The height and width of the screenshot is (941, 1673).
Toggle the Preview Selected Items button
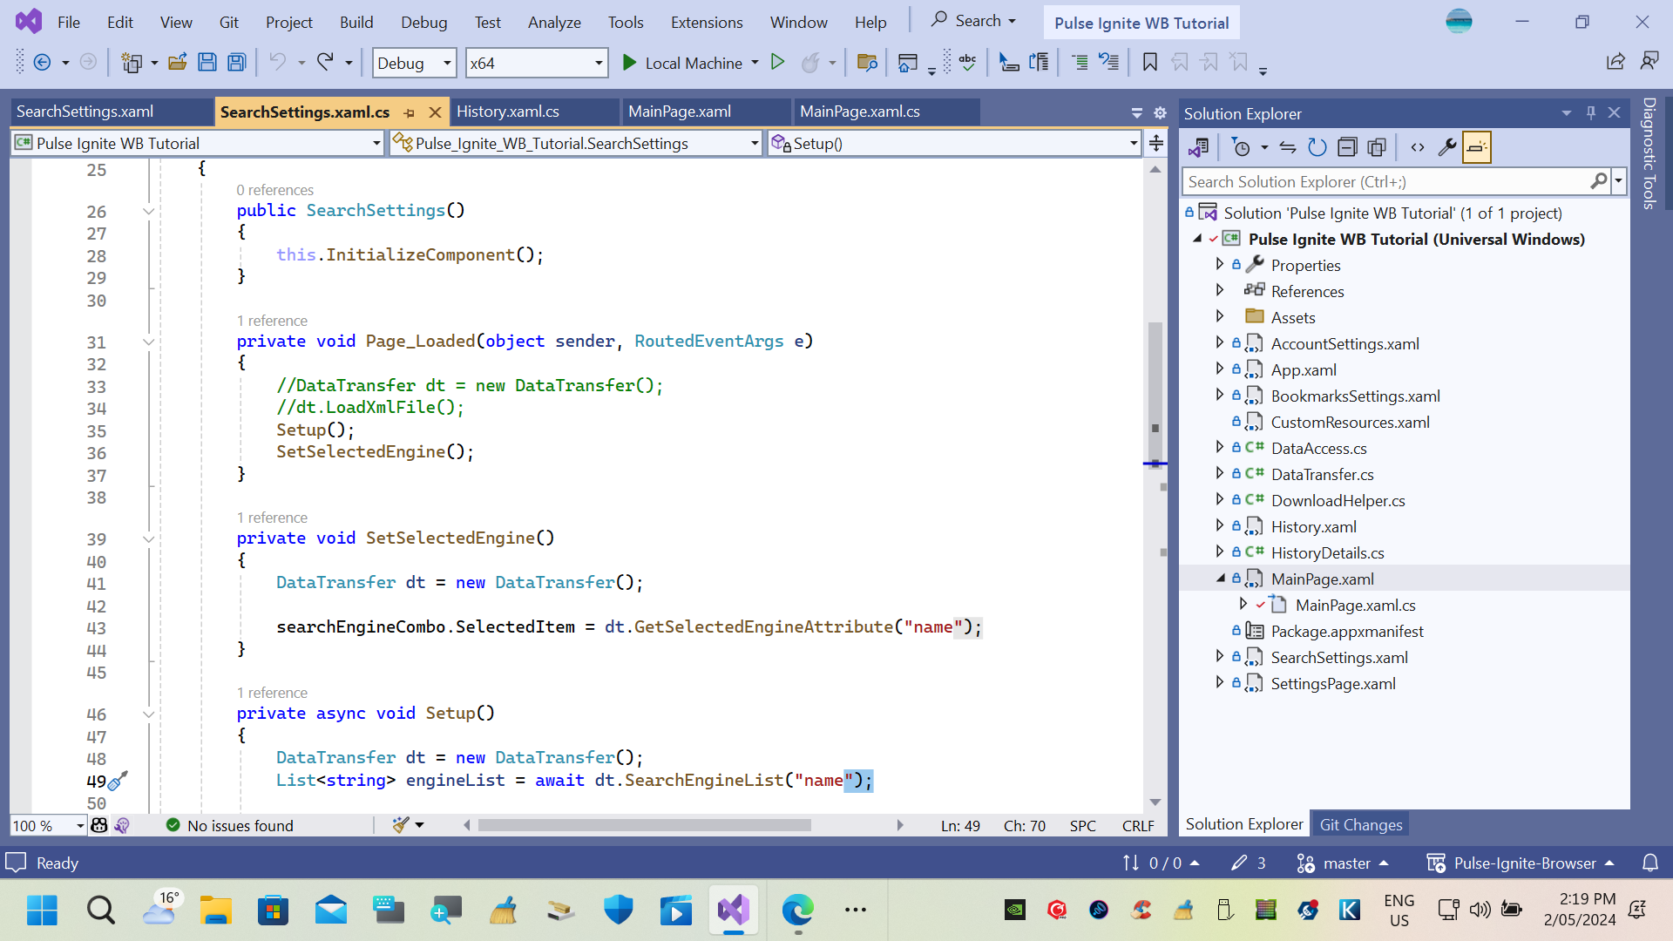[x=1476, y=146]
